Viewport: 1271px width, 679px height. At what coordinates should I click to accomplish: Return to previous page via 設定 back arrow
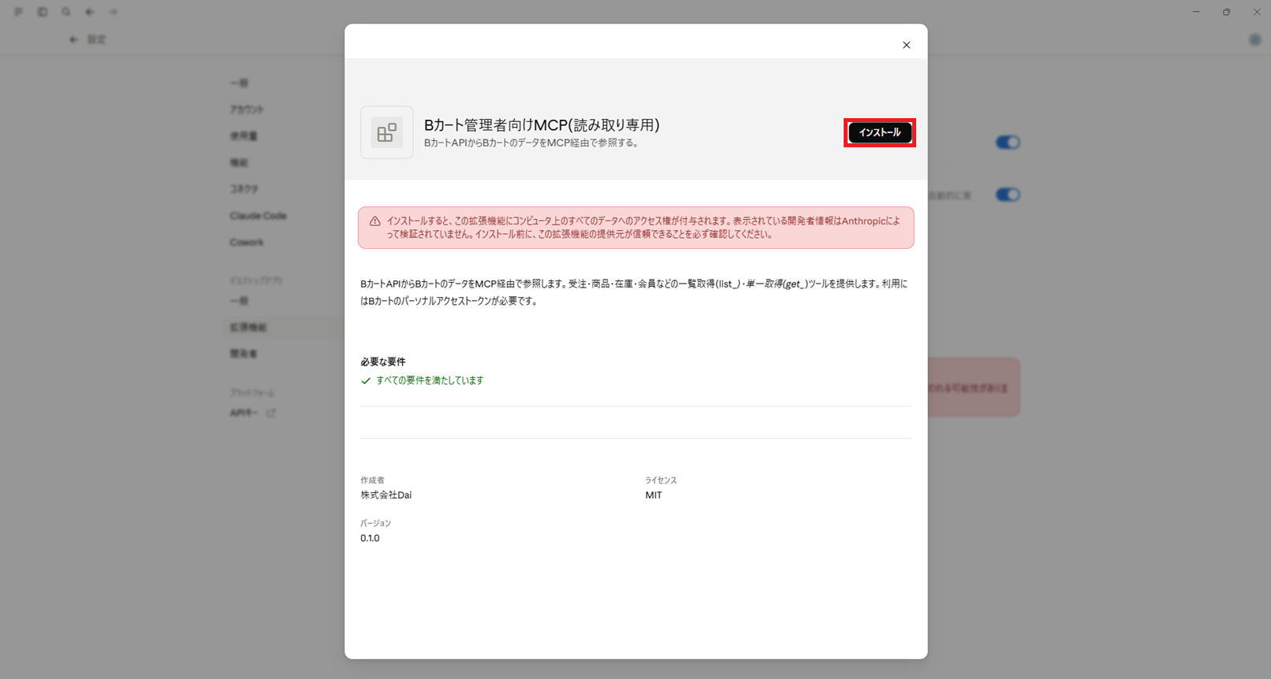pos(73,39)
